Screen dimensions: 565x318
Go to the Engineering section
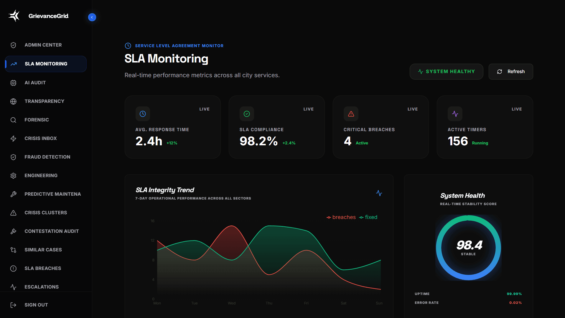tap(46, 176)
